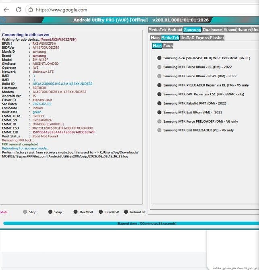Image resolution: width=259 pixels, height=270 pixels.
Task: Open the Extra tab
Action: tap(168, 46)
